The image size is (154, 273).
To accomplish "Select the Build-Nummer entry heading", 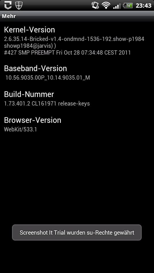I will tap(29, 94).
